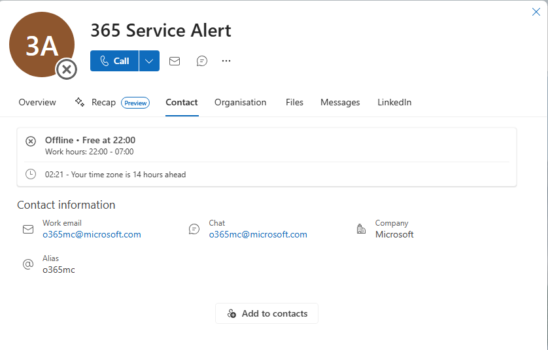Click the 'Contact information' heading
Image resolution: width=548 pixels, height=350 pixels.
coord(66,205)
